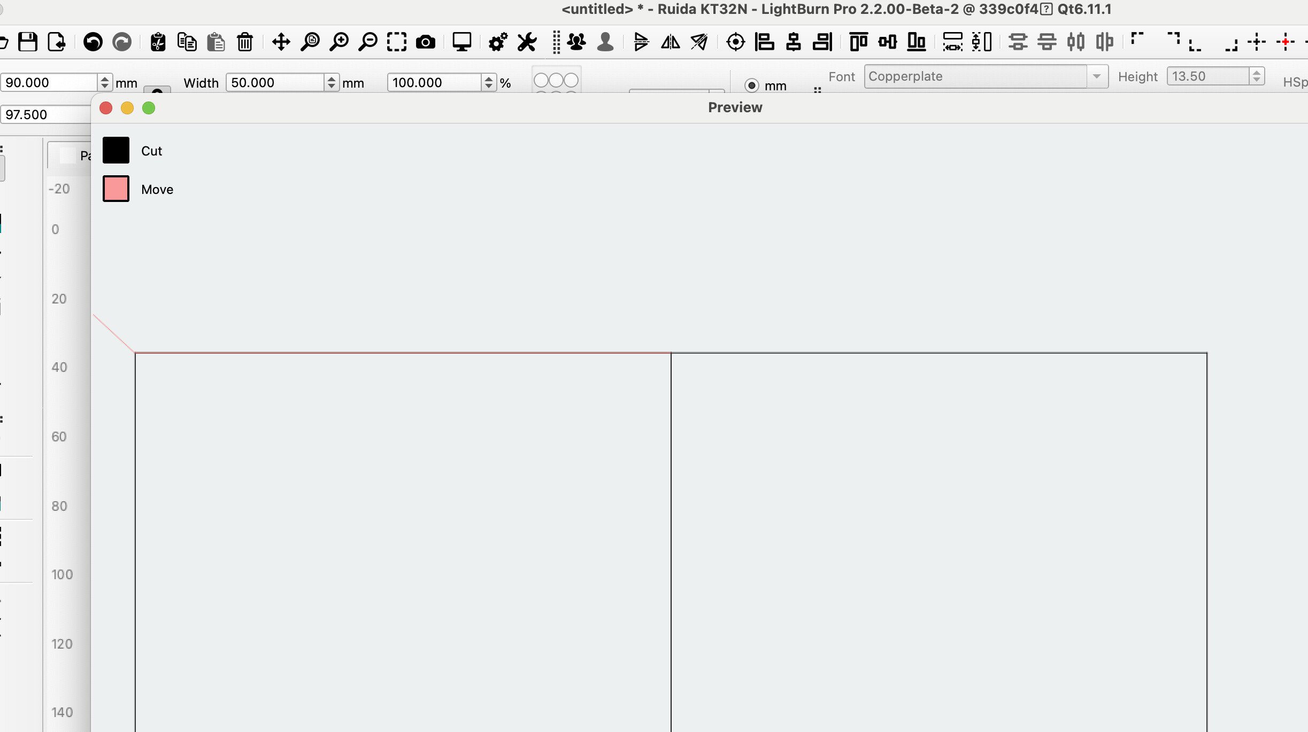
Task: Click the red-centered crosshair icon
Action: pos(1286,42)
